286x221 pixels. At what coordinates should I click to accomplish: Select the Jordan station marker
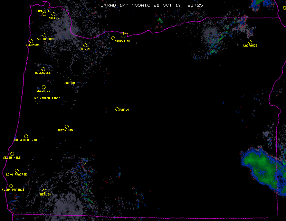68,80
